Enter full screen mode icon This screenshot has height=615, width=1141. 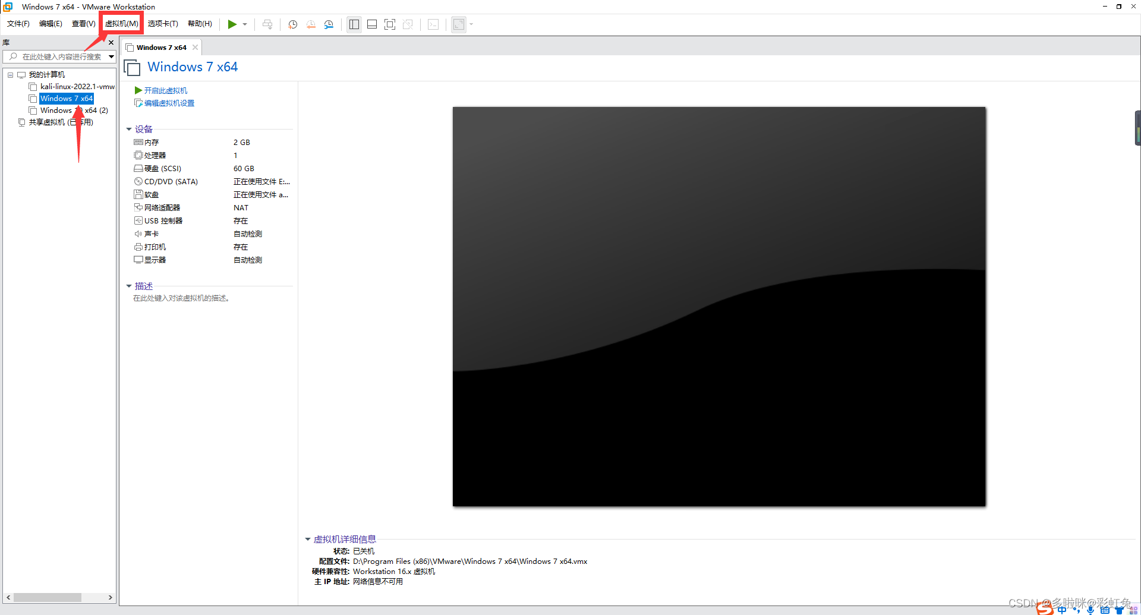390,24
